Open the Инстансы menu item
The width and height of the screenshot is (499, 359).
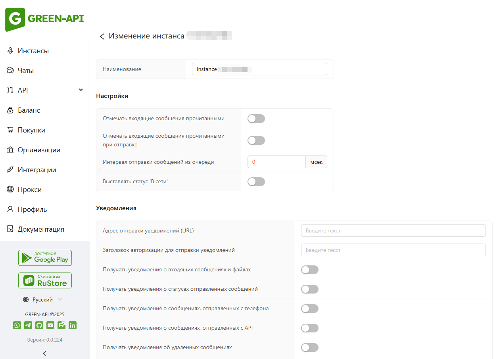coord(33,51)
